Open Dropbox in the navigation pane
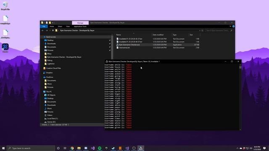This screenshot has width=269, height=151. pyautogui.click(x=49, y=73)
